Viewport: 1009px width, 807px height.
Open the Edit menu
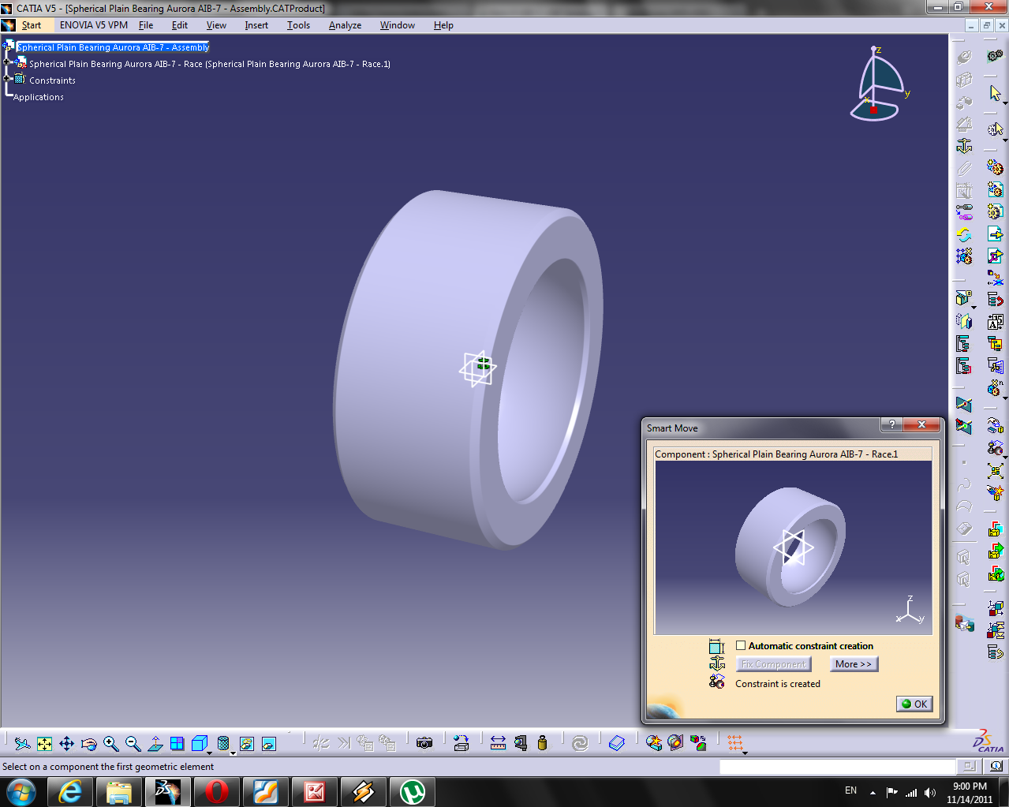coord(180,25)
